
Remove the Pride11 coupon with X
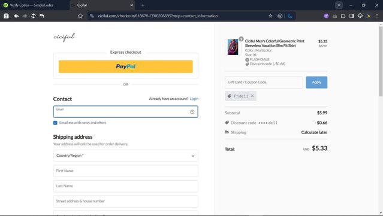tap(252, 96)
